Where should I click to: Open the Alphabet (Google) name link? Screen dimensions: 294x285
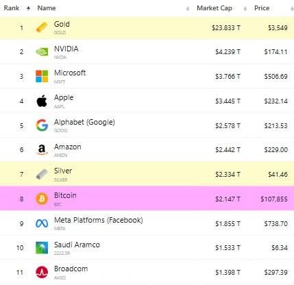point(84,122)
